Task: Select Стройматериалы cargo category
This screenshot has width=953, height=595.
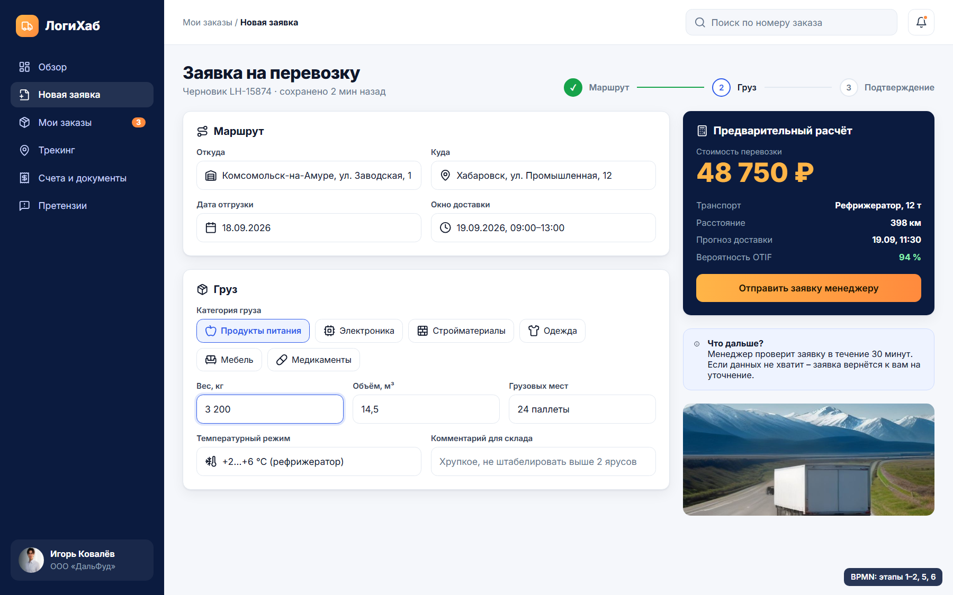Action: (461, 331)
